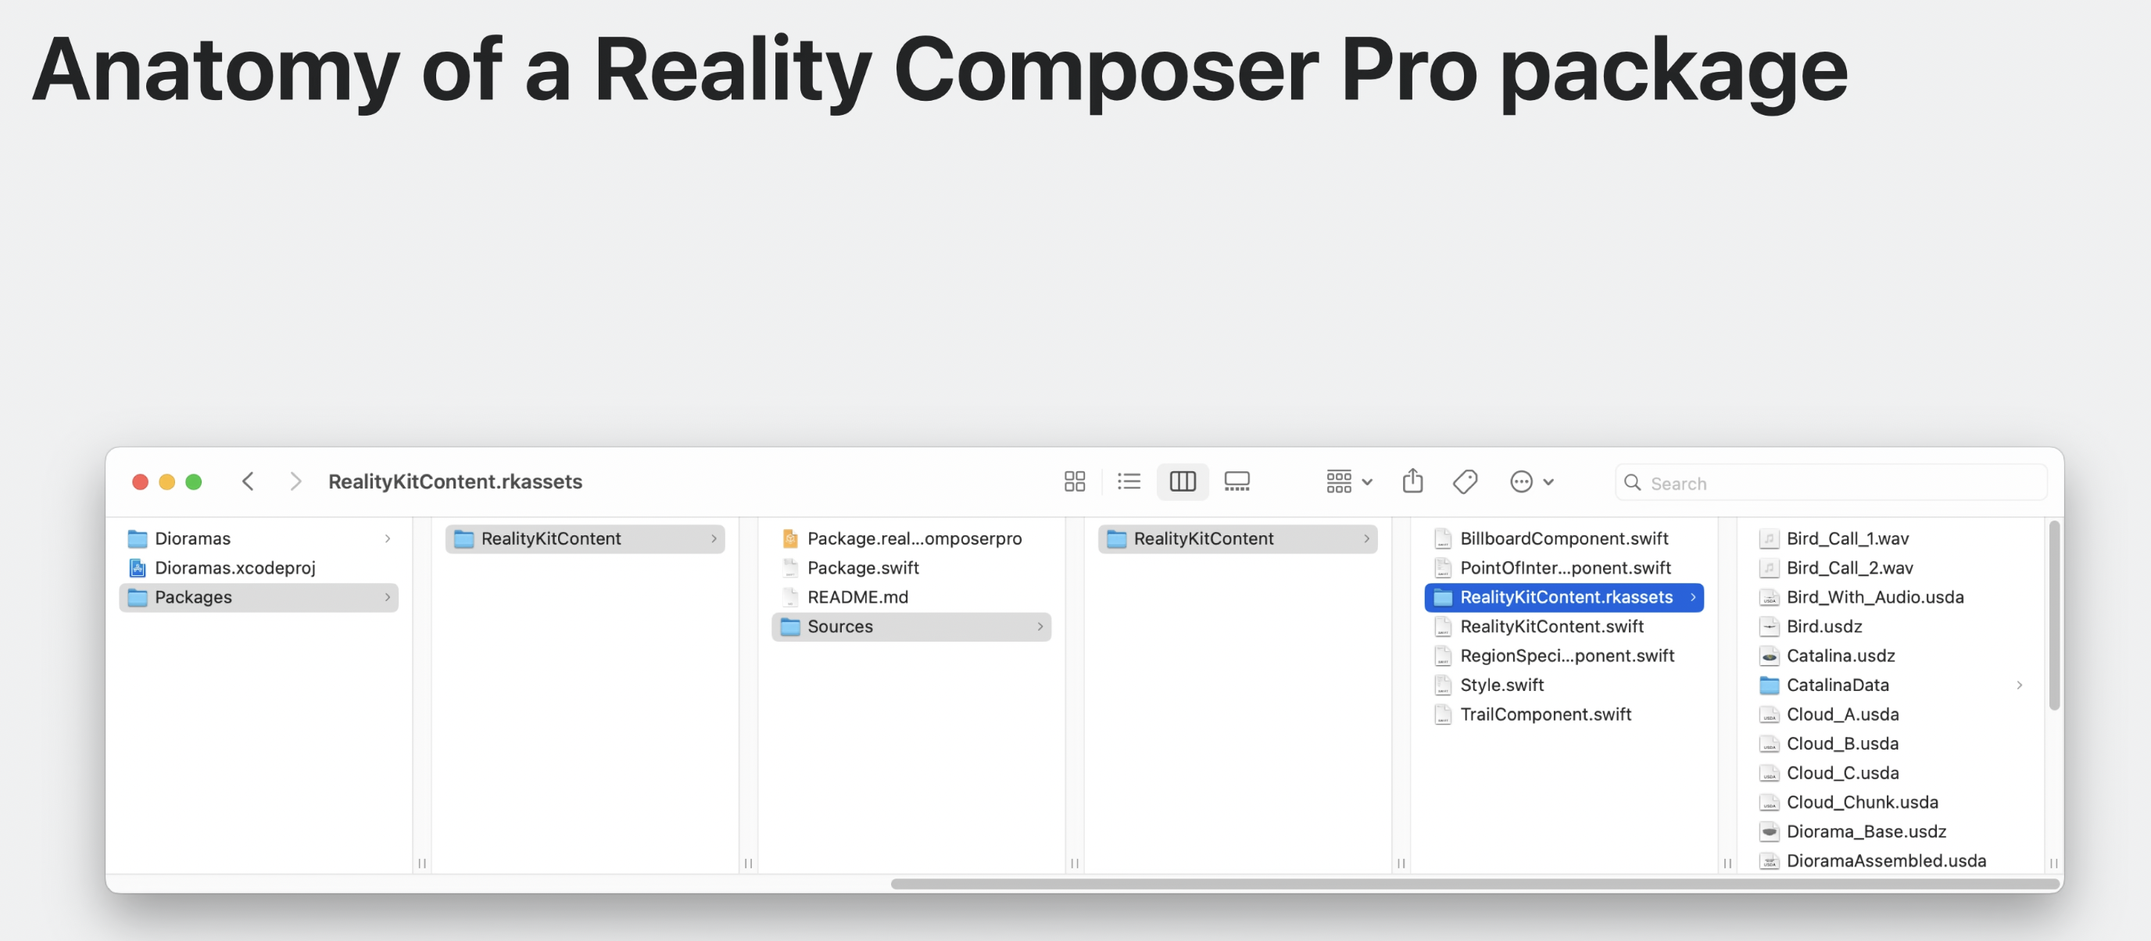Select the Dioramas.xcodeproj file
This screenshot has width=2151, height=941.
coord(234,567)
